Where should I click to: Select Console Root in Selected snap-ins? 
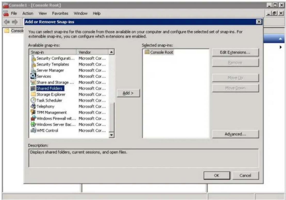161,52
